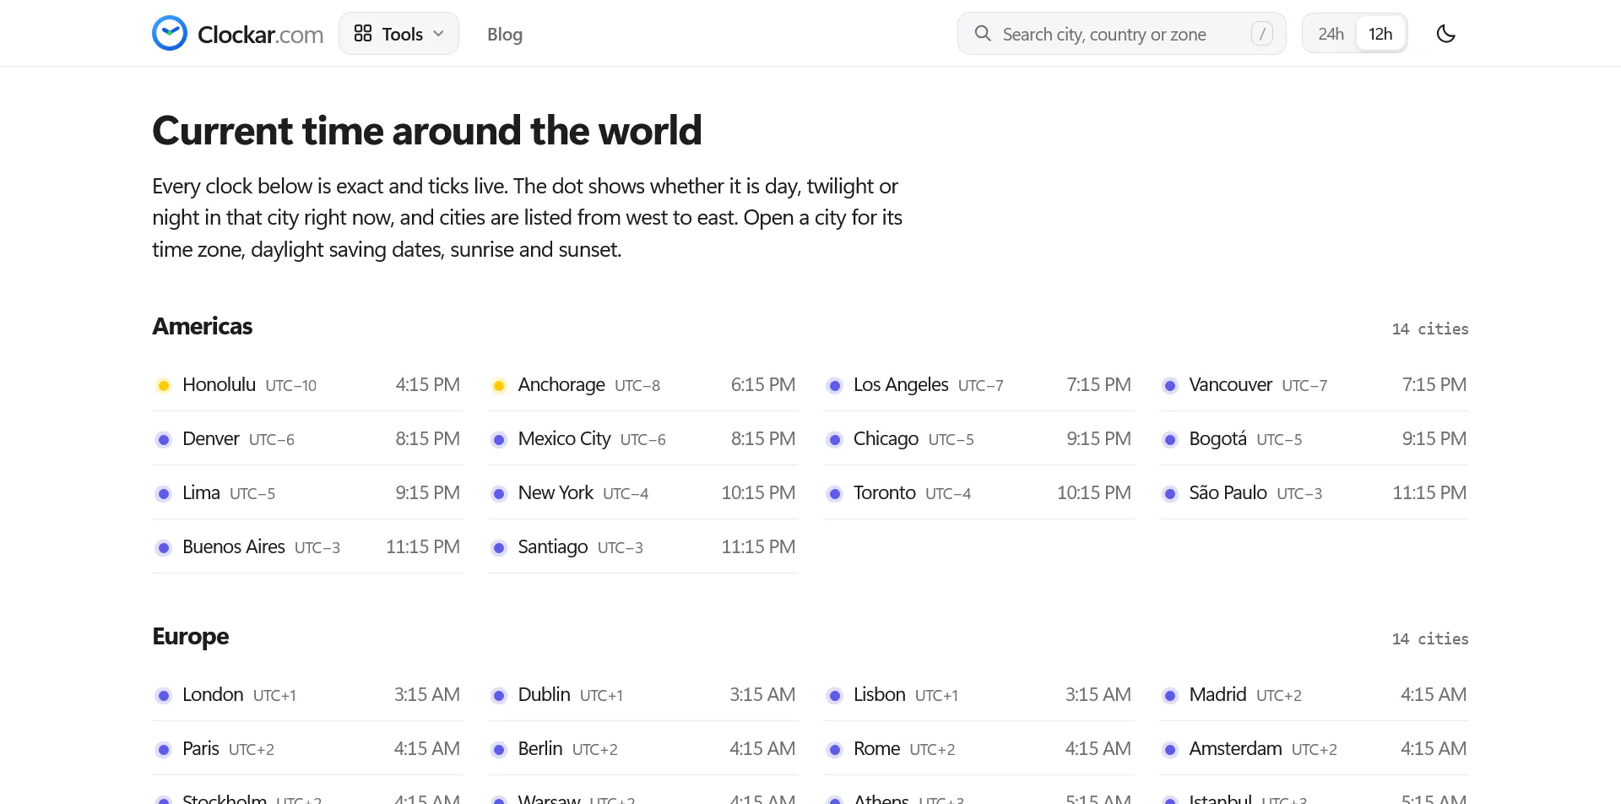Screen dimensions: 1621x804
Task: Click the Clockar.com site name
Action: [x=260, y=35]
